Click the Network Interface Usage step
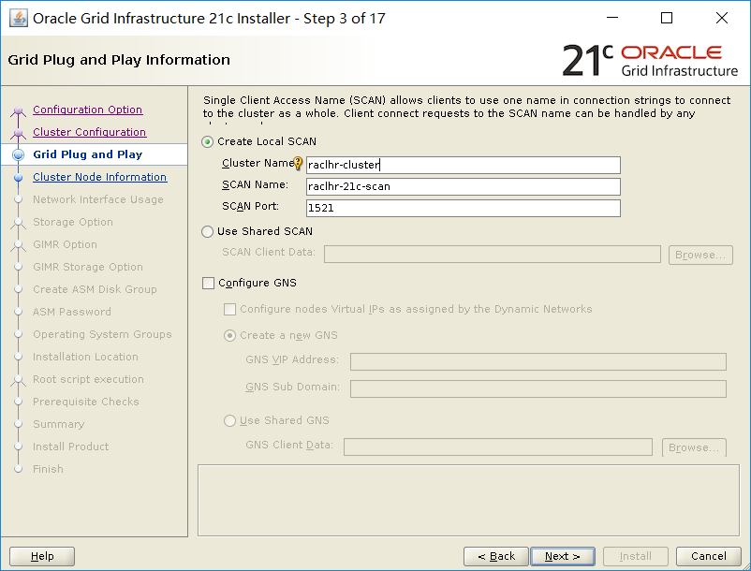 click(98, 199)
